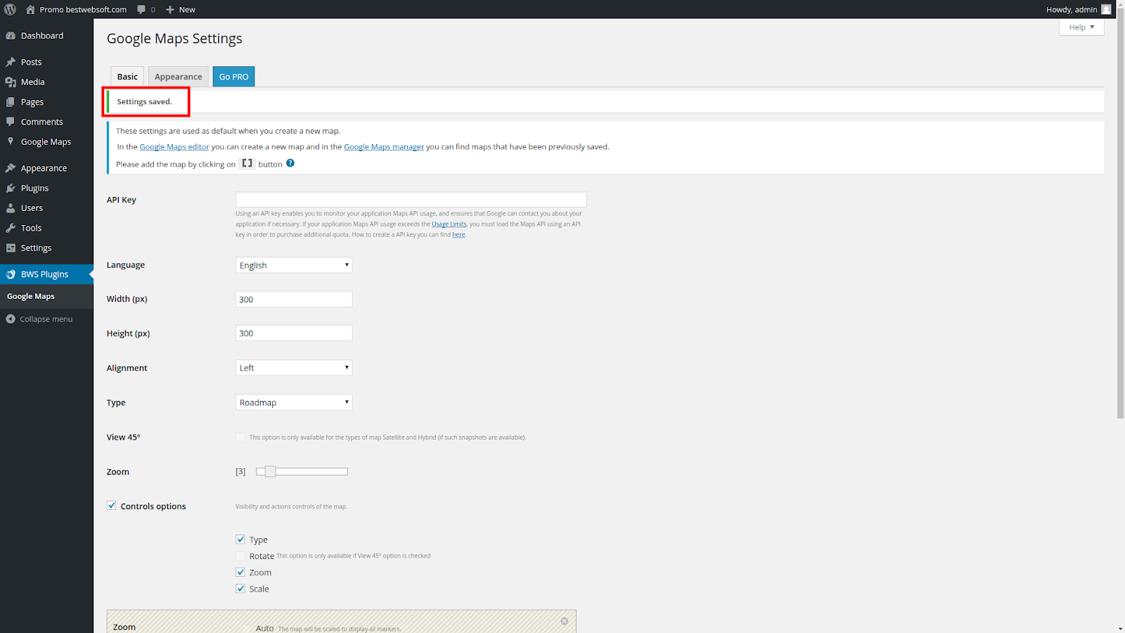Click the Posts pushpin icon
The image size is (1125, 633).
[11, 62]
